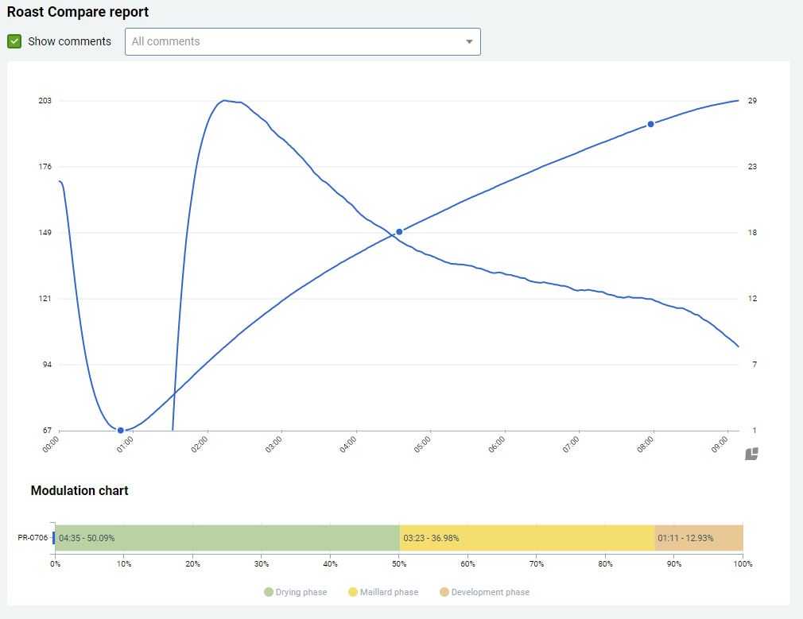Select the curve marker near 08:00

point(650,124)
